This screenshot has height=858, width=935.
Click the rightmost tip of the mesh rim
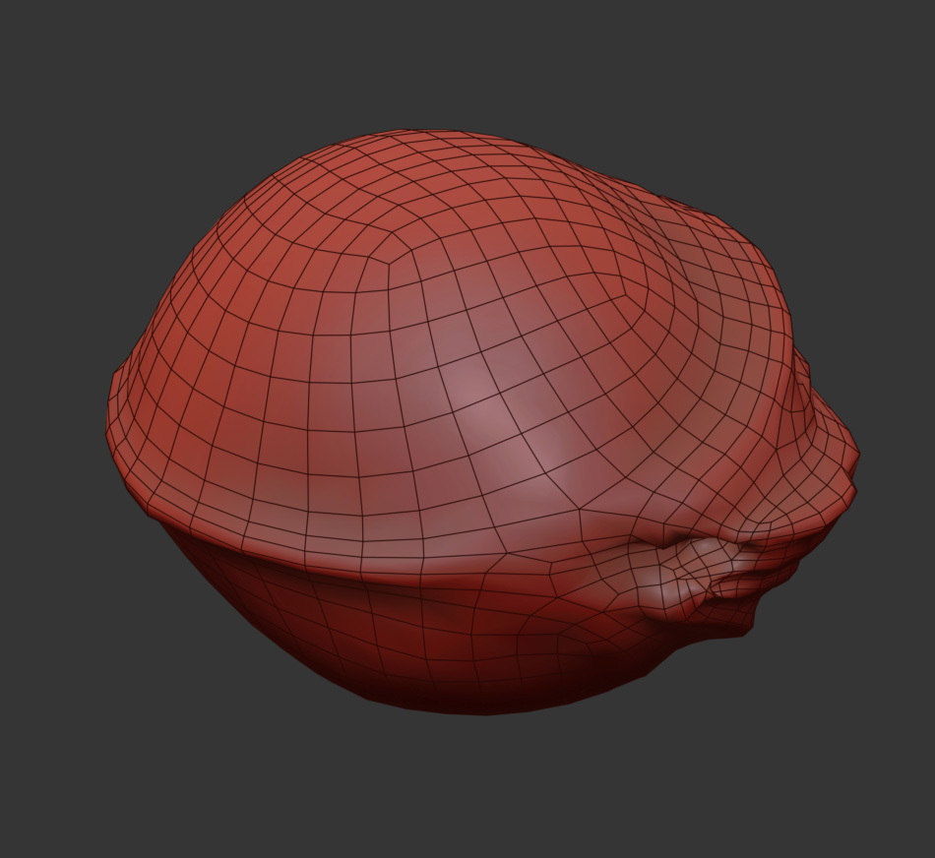click(x=857, y=456)
